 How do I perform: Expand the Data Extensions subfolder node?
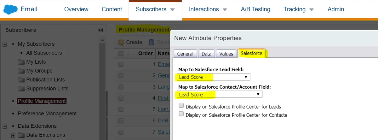[x=13, y=135]
